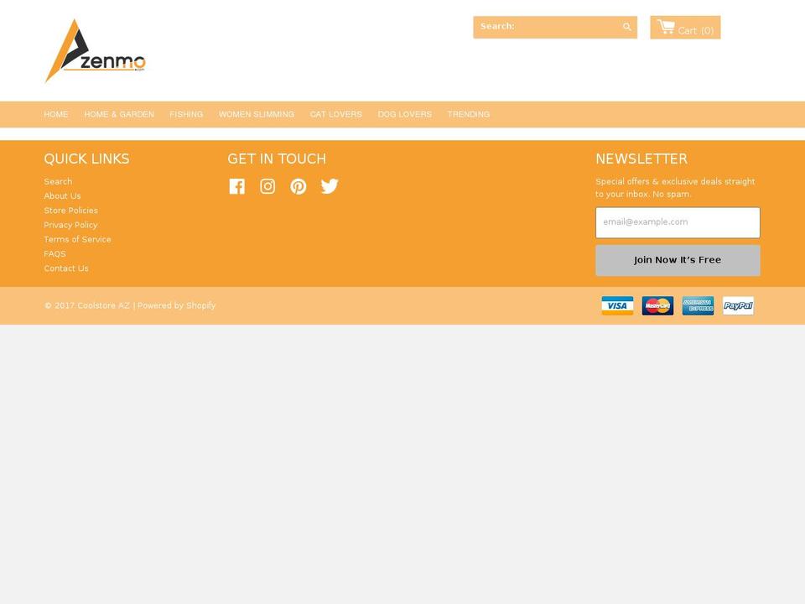Open the Facebook page icon
805x604 pixels.
point(236,186)
